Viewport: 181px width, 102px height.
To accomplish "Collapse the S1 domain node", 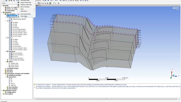I will point(6,38).
